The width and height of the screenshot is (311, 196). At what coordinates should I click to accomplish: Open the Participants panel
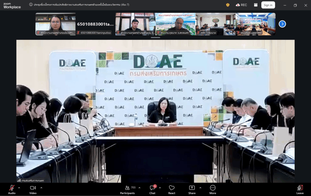(128, 189)
